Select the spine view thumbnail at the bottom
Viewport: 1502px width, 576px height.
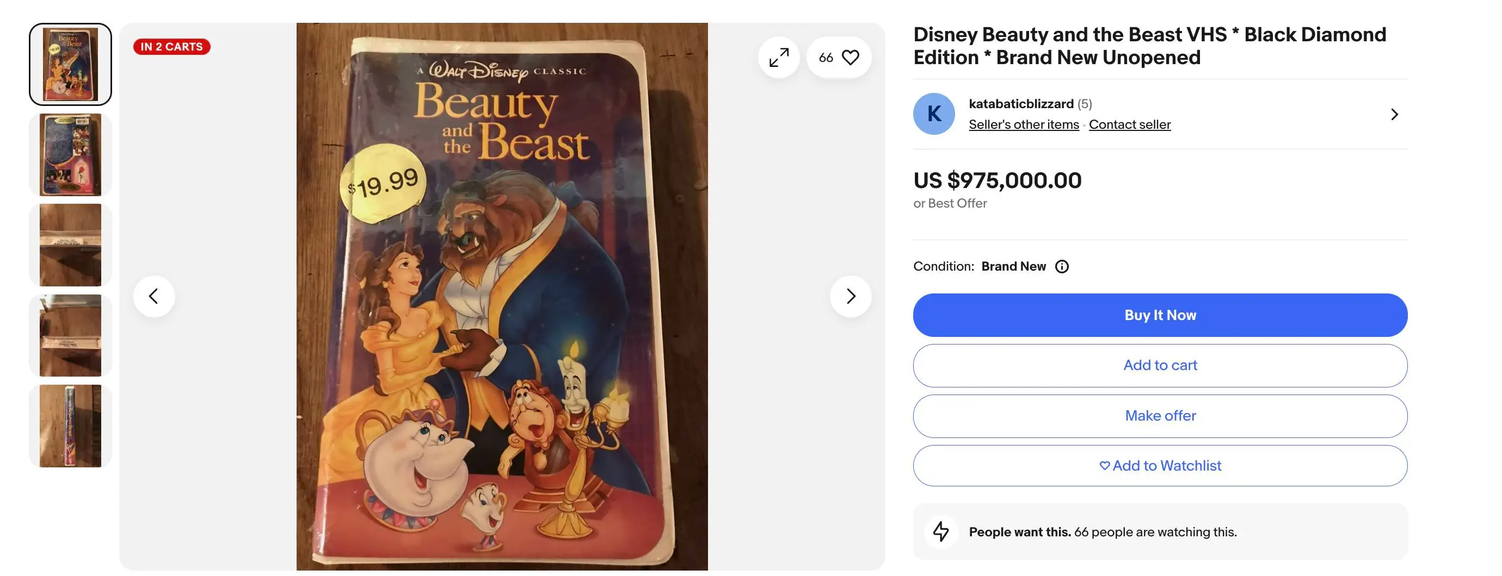(x=70, y=425)
